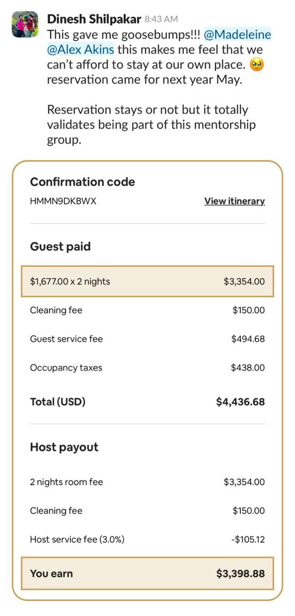Click the Confirmation code heading
Viewport: 295px width, 616px height.
pos(82,182)
